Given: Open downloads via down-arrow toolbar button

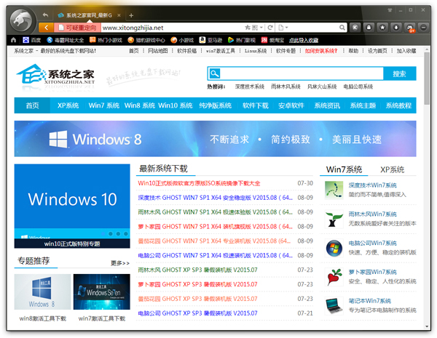Looking at the screenshot, I should click(x=396, y=28).
